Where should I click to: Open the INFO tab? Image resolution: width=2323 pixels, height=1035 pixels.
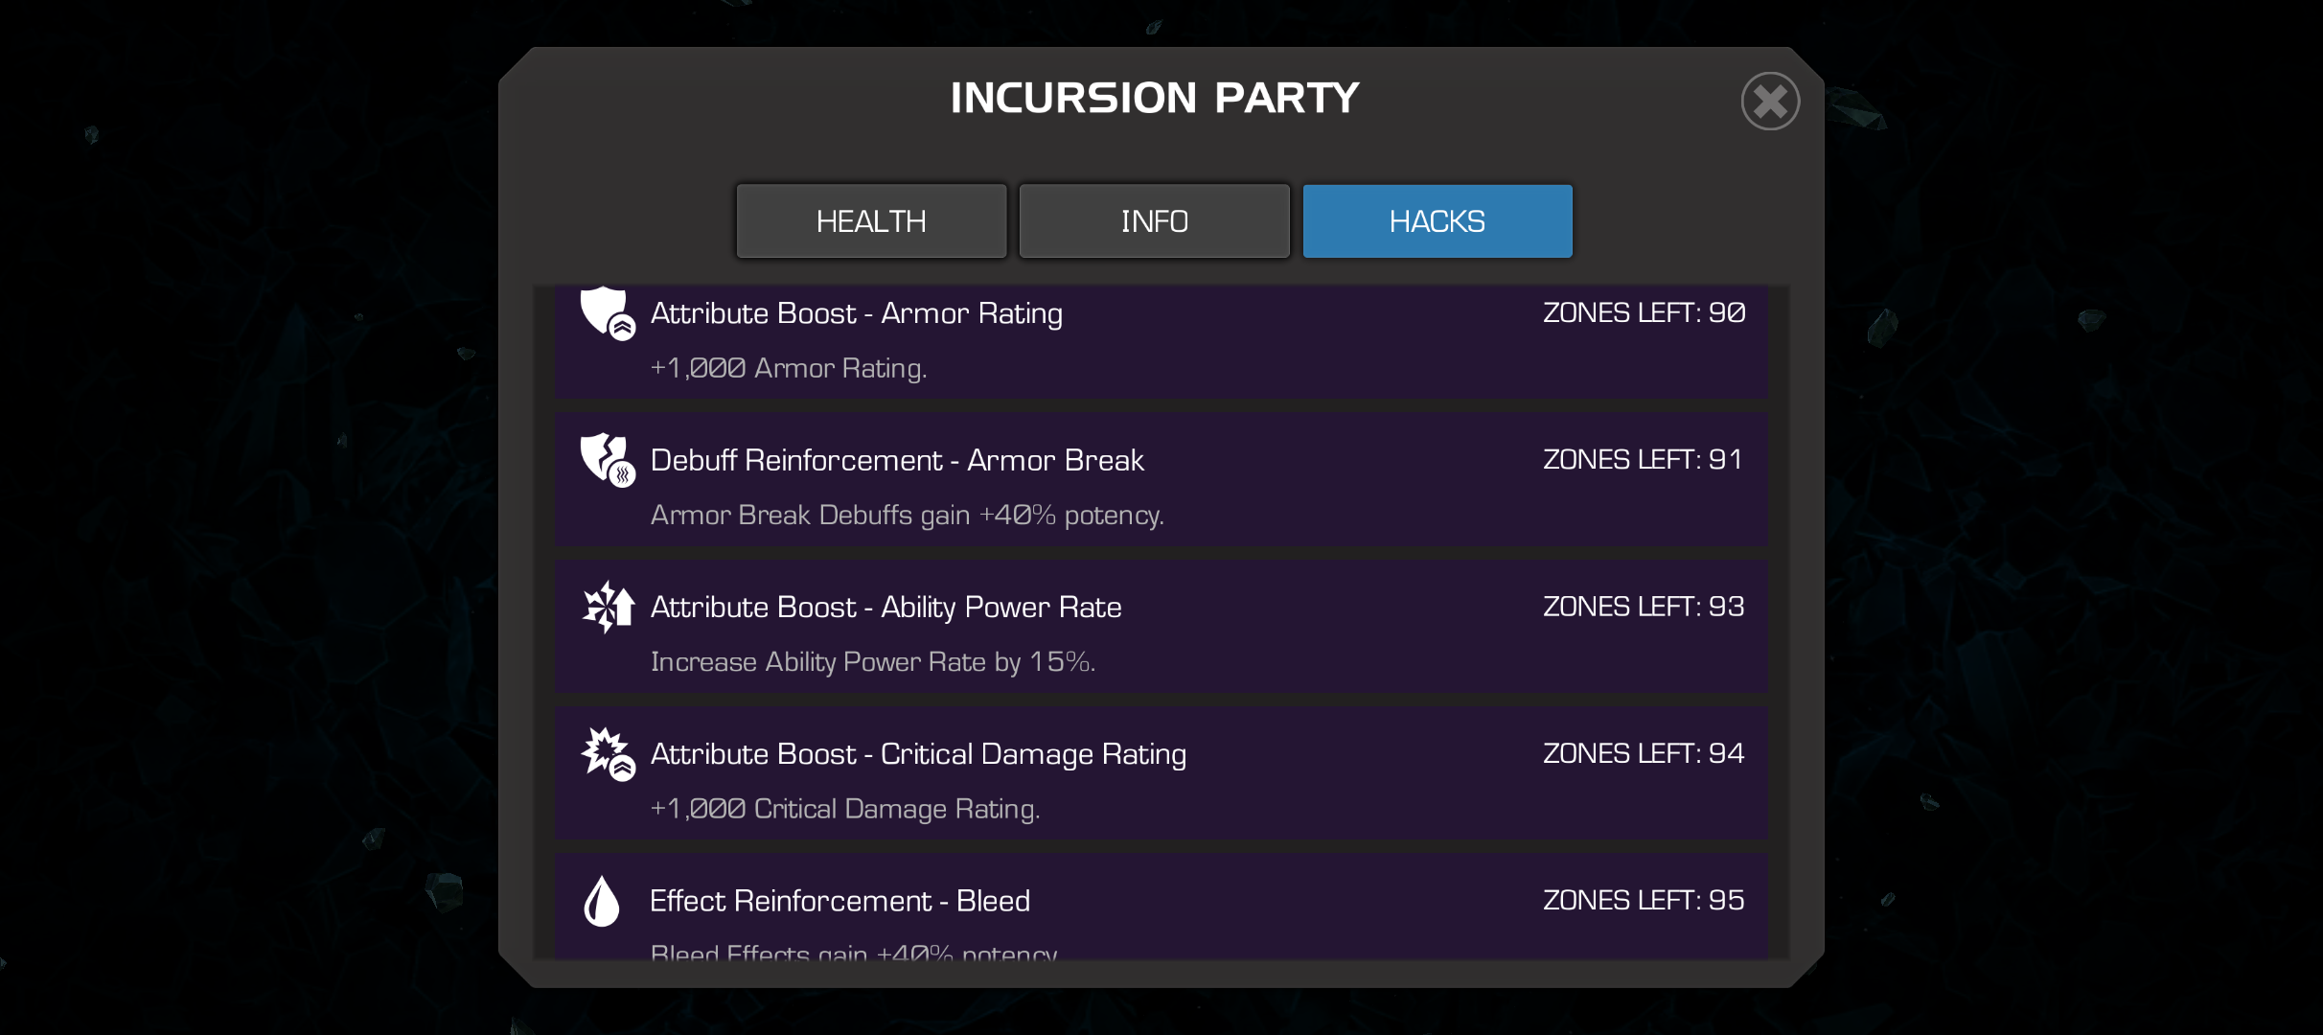pos(1154,221)
